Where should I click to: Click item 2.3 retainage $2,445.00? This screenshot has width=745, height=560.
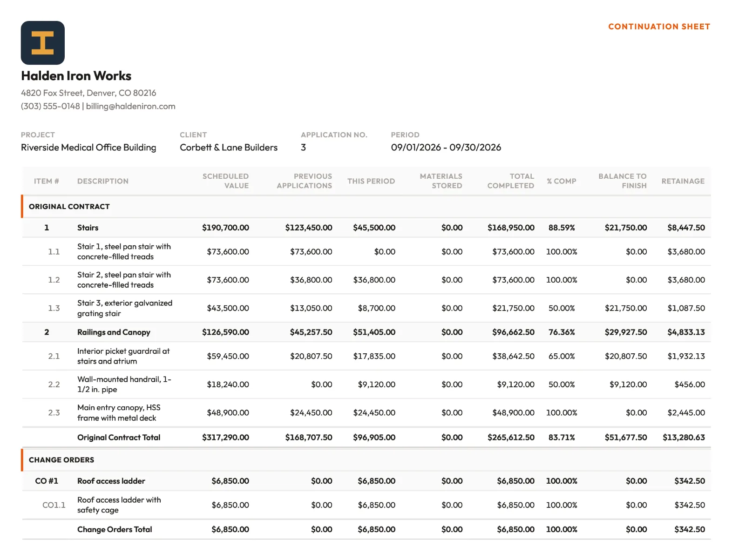(686, 413)
